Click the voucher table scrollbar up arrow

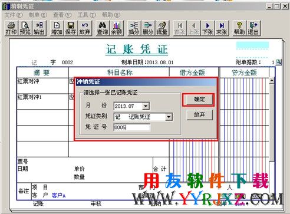(x=272, y=81)
